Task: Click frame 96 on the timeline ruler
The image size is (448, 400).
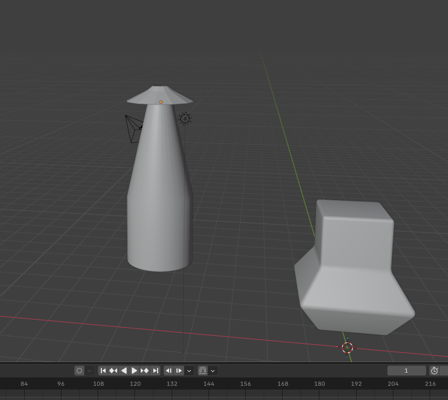Action: (x=61, y=384)
